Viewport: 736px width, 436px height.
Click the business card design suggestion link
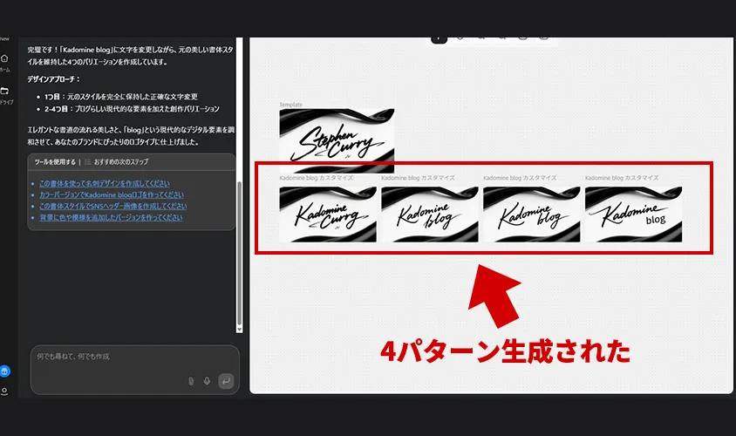coord(105,184)
